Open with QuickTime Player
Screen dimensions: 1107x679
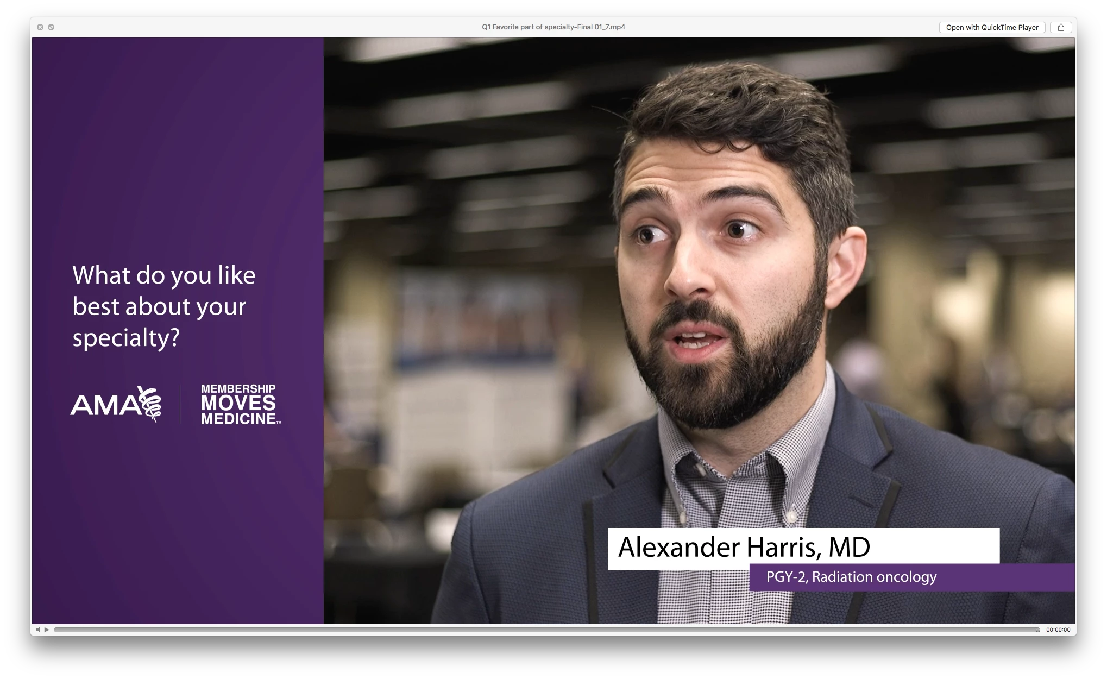click(992, 27)
